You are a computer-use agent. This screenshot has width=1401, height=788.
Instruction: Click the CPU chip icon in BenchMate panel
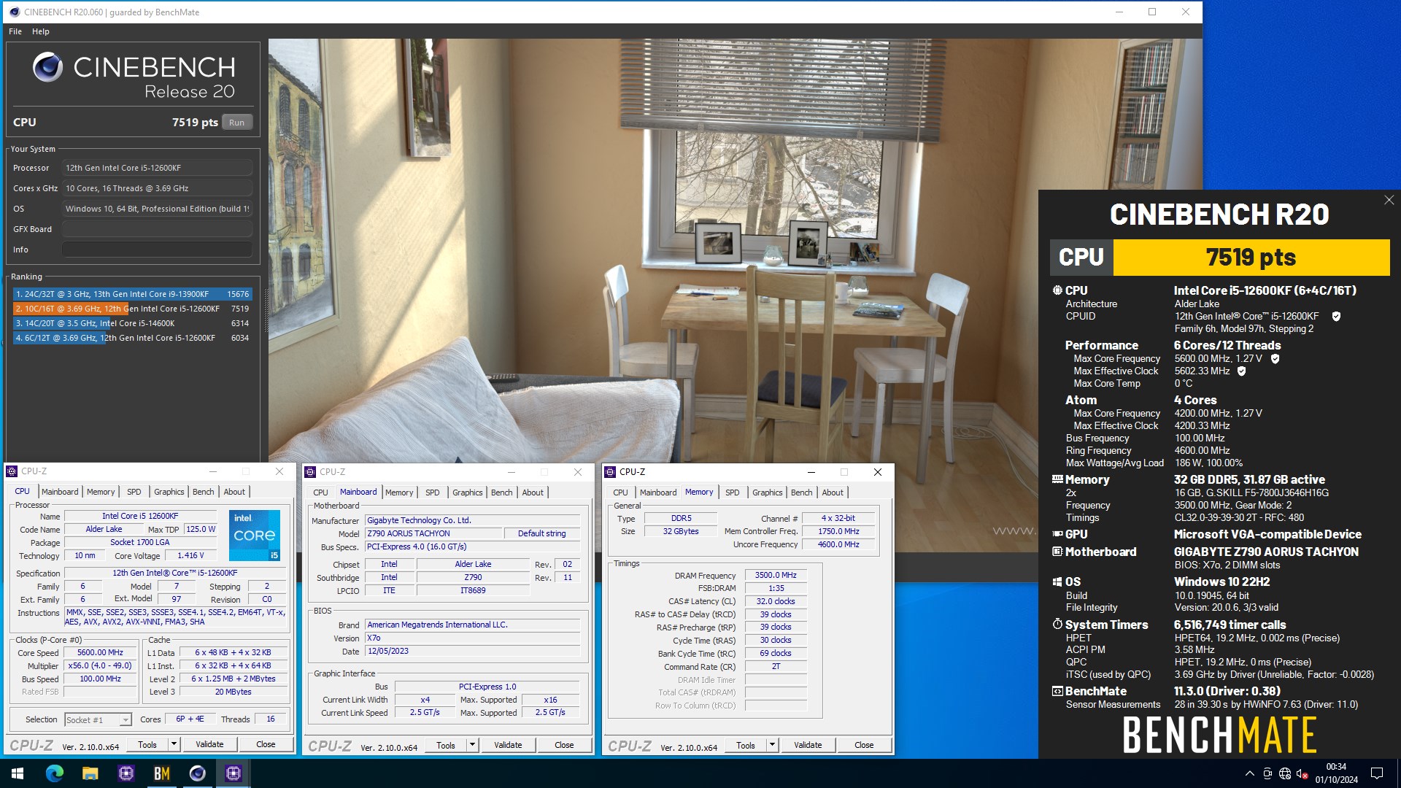click(x=1057, y=290)
